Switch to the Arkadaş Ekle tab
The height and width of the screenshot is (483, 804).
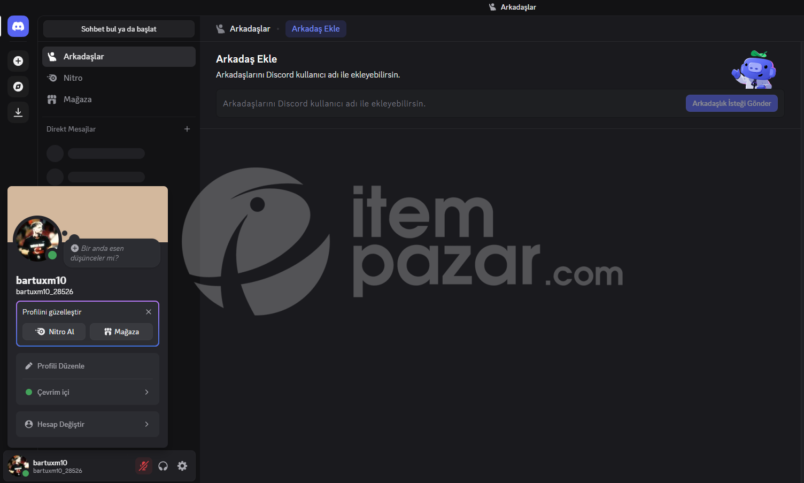click(x=316, y=29)
